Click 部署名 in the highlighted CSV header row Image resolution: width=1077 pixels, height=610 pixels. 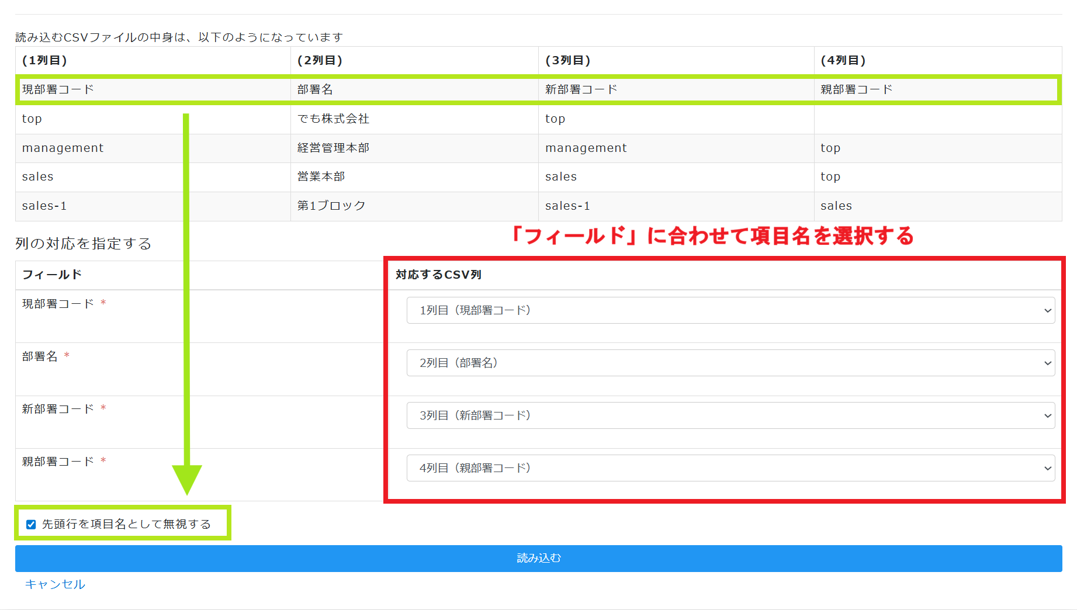[315, 89]
